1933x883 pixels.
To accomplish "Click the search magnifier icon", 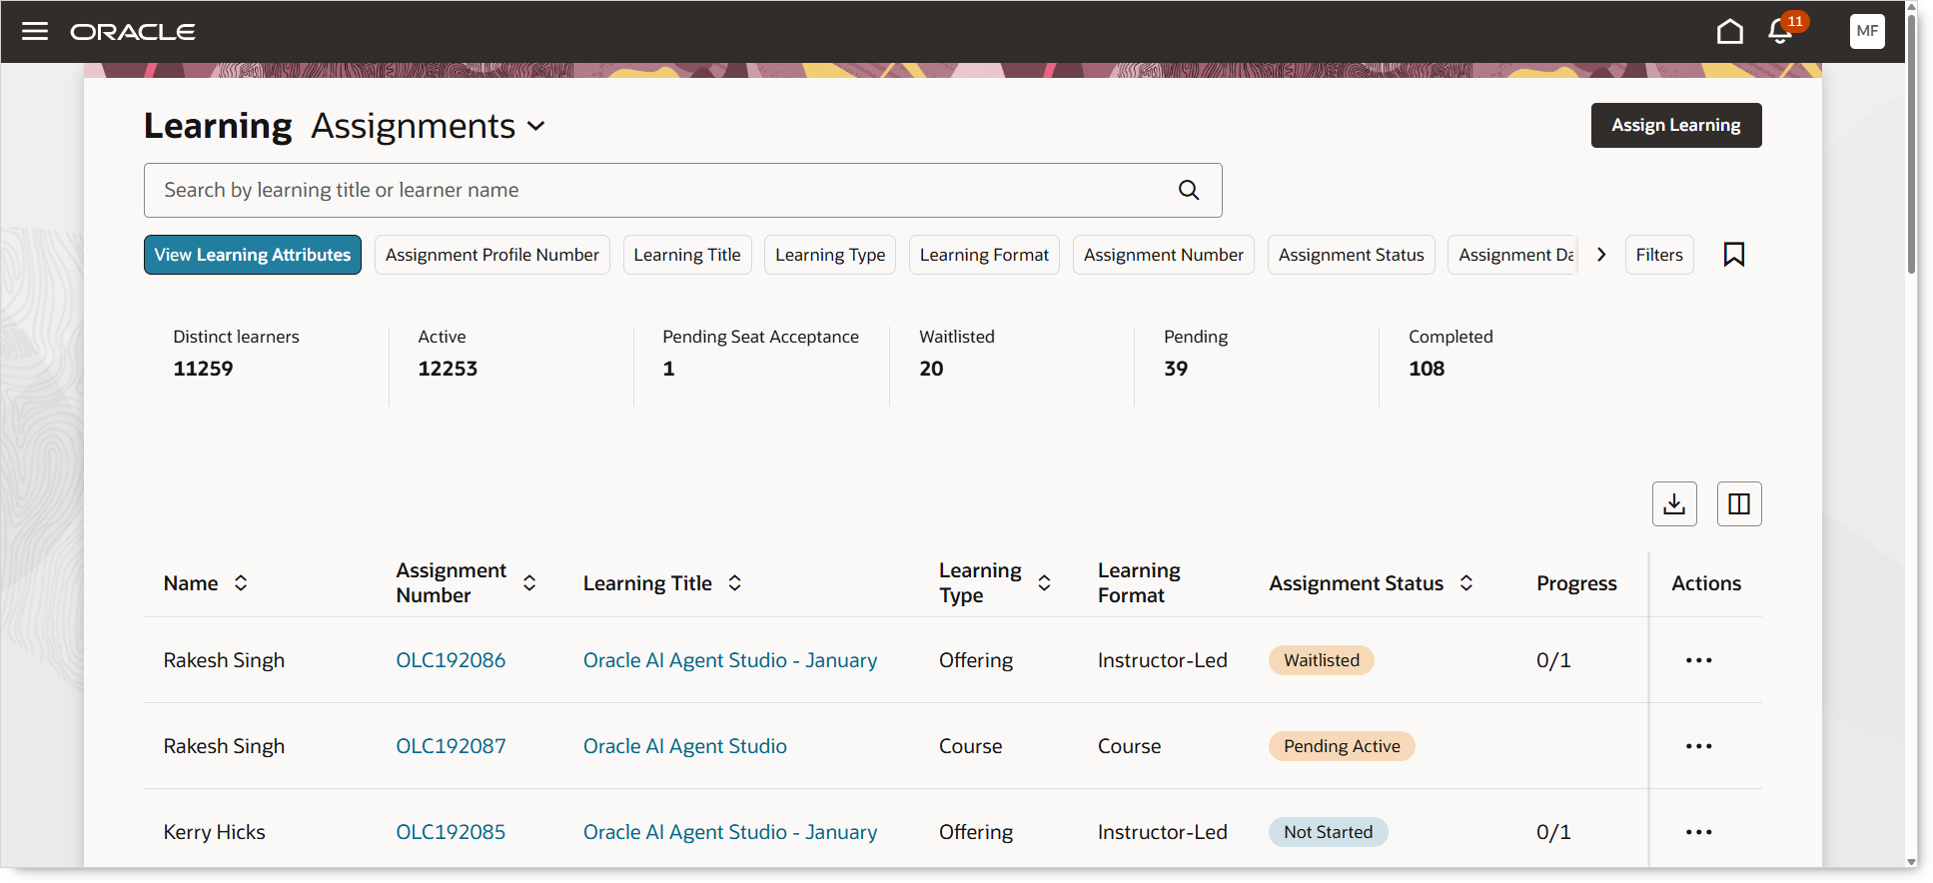I will point(1189,190).
